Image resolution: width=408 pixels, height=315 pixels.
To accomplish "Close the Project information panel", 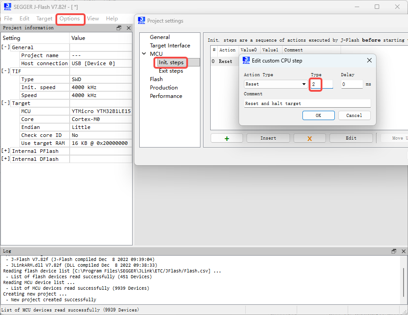I will point(129,28).
